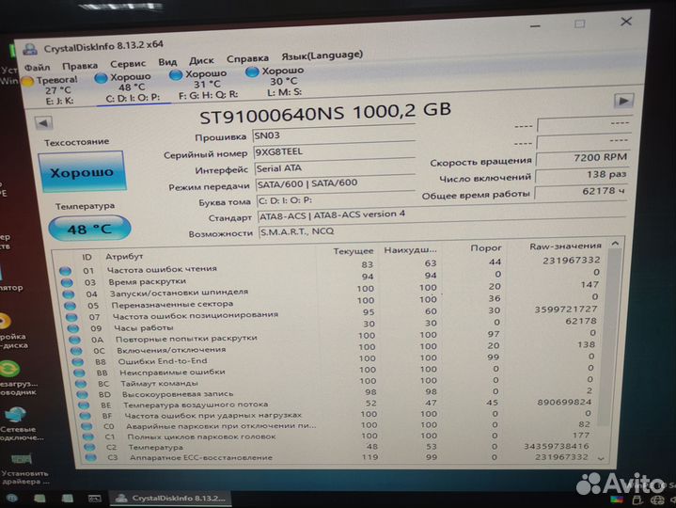The width and height of the screenshot is (676, 508).
Task: Open Сетевые подключения desktop icon
Action: click(18, 424)
